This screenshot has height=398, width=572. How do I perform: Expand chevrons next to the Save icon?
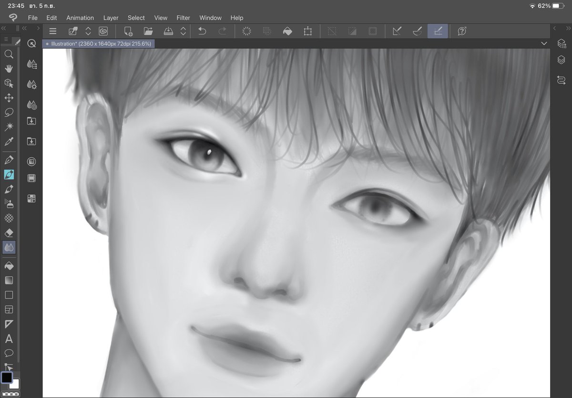coord(183,31)
